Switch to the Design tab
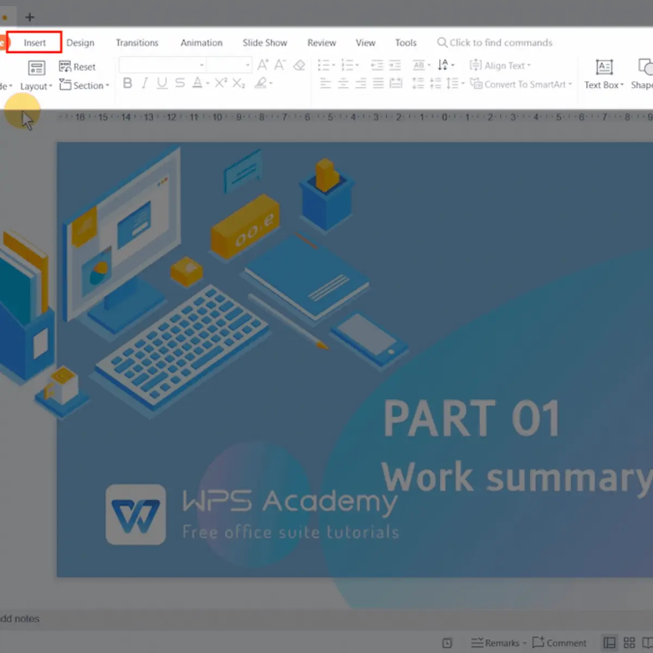 (80, 43)
